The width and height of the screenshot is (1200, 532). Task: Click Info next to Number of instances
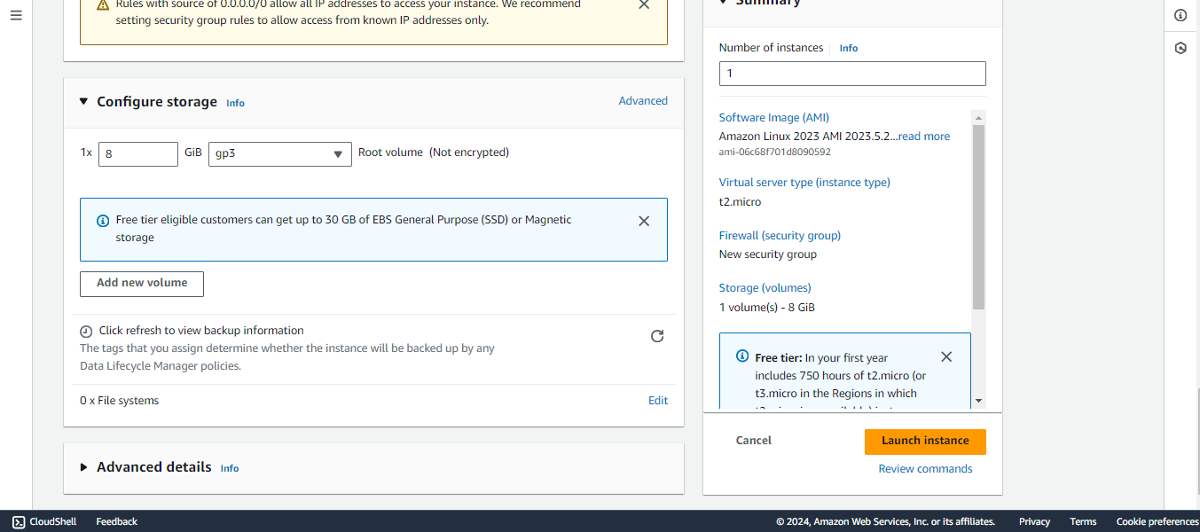coord(848,48)
